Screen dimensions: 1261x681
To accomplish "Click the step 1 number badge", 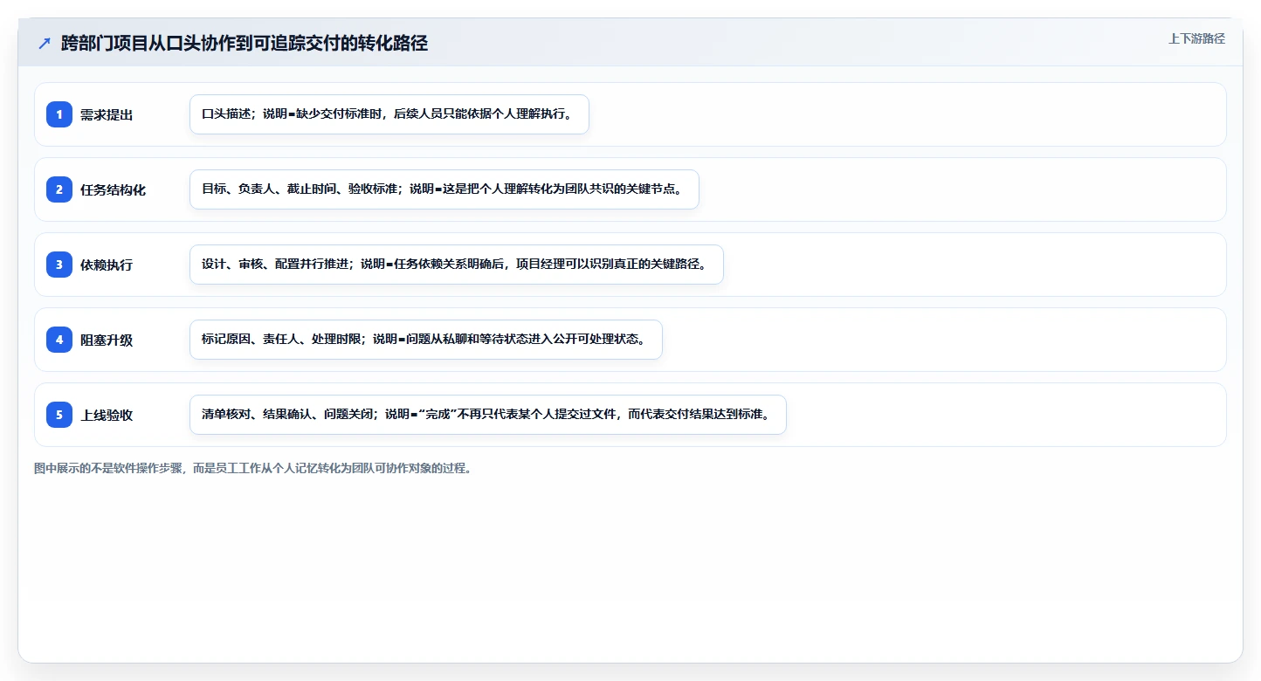I will point(59,114).
